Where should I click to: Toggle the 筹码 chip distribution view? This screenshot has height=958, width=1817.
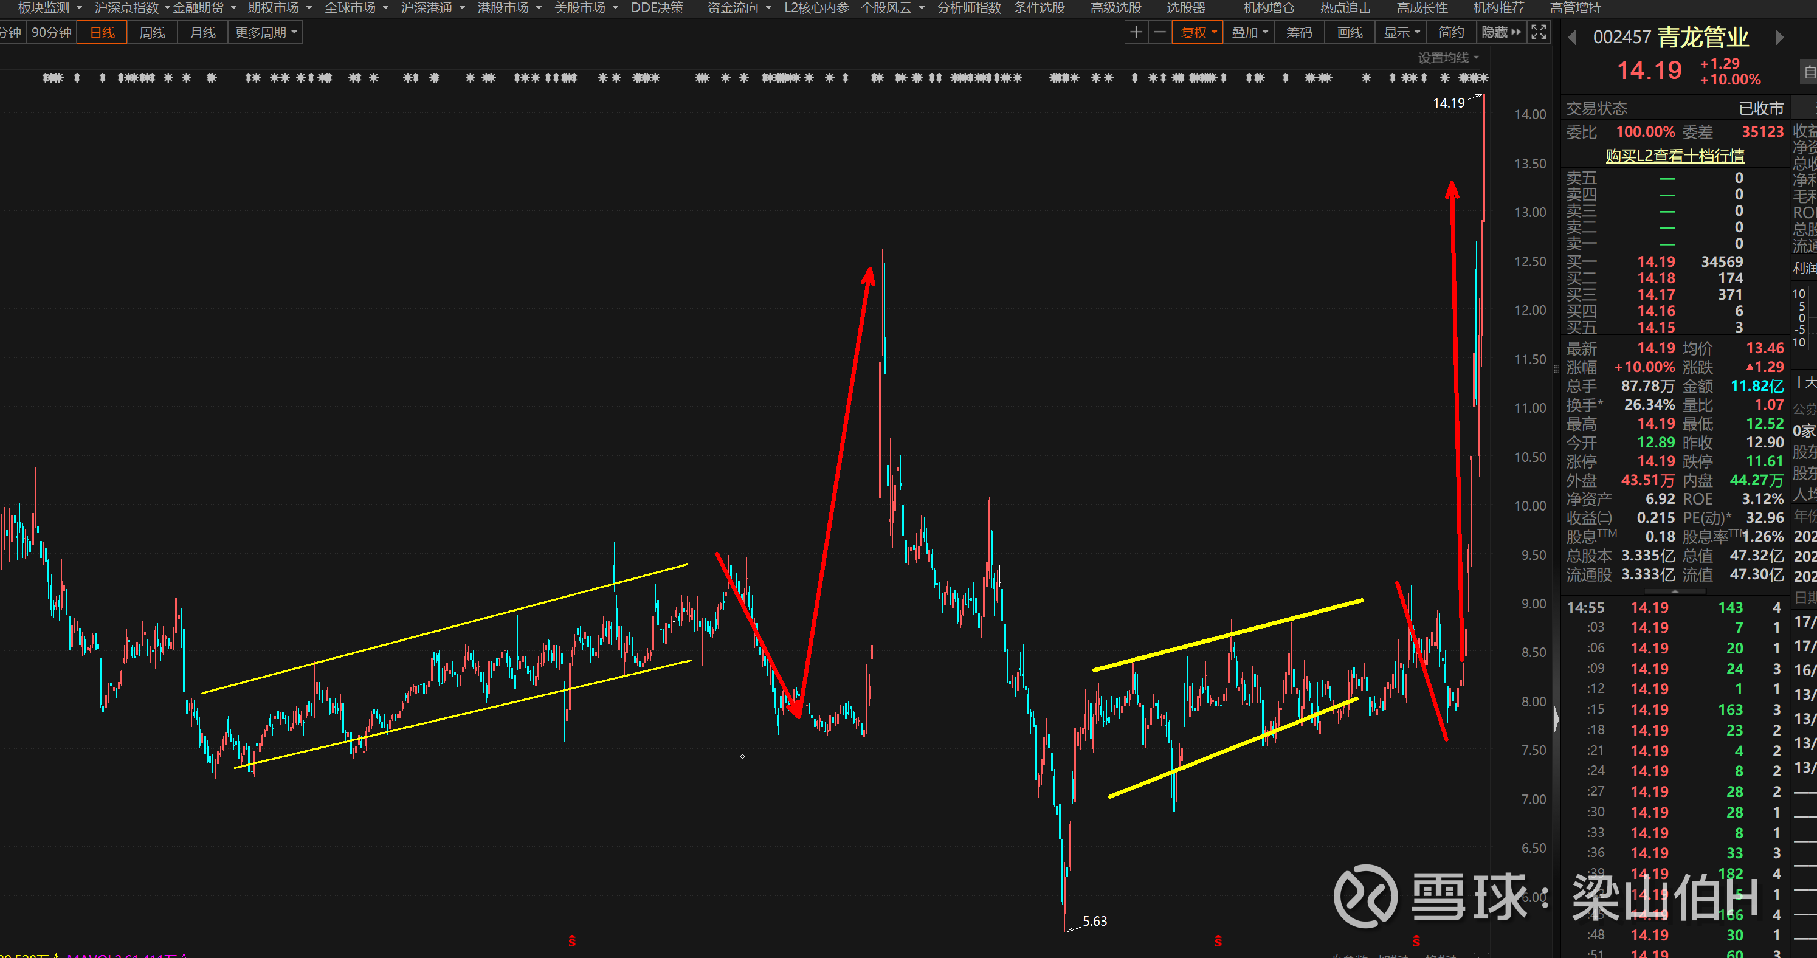(1298, 32)
